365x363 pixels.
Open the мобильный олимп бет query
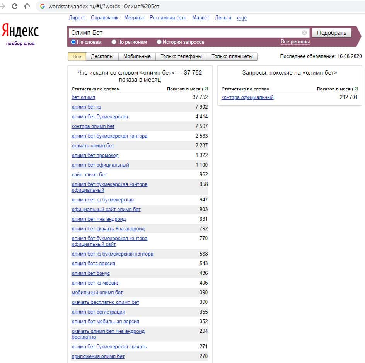point(97,293)
